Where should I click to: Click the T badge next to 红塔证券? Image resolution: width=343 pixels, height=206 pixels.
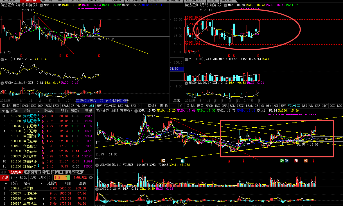point(38,166)
